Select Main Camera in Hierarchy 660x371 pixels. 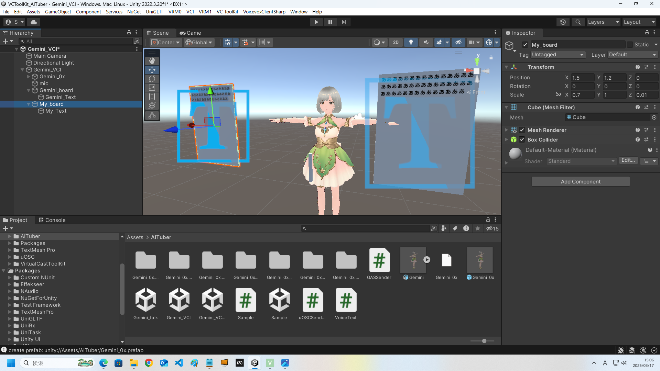click(50, 56)
